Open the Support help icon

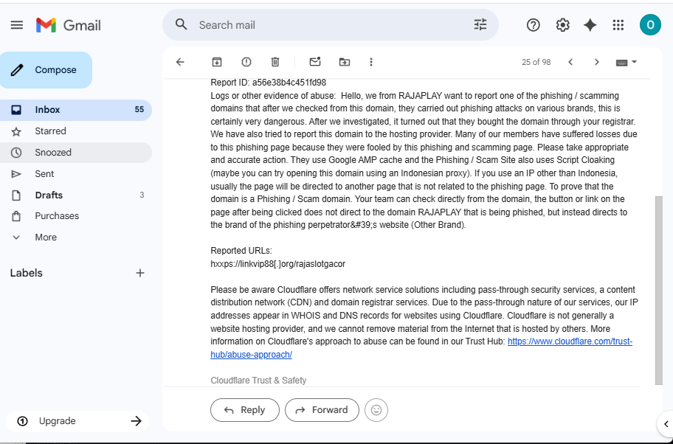[533, 25]
